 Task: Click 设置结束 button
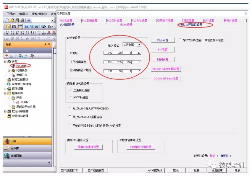(x=217, y=170)
